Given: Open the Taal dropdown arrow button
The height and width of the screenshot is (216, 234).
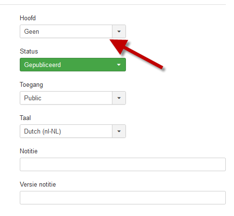Looking at the screenshot, I should tap(119, 131).
